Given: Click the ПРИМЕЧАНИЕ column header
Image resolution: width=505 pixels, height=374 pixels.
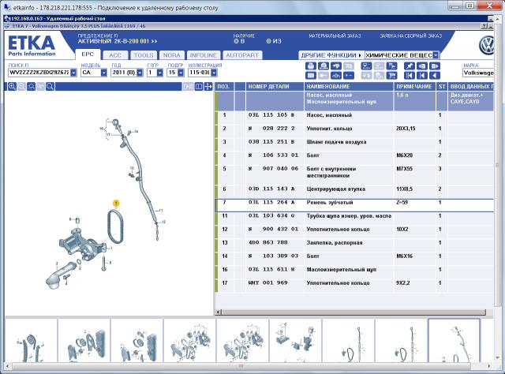Looking at the screenshot, I should click(414, 86).
